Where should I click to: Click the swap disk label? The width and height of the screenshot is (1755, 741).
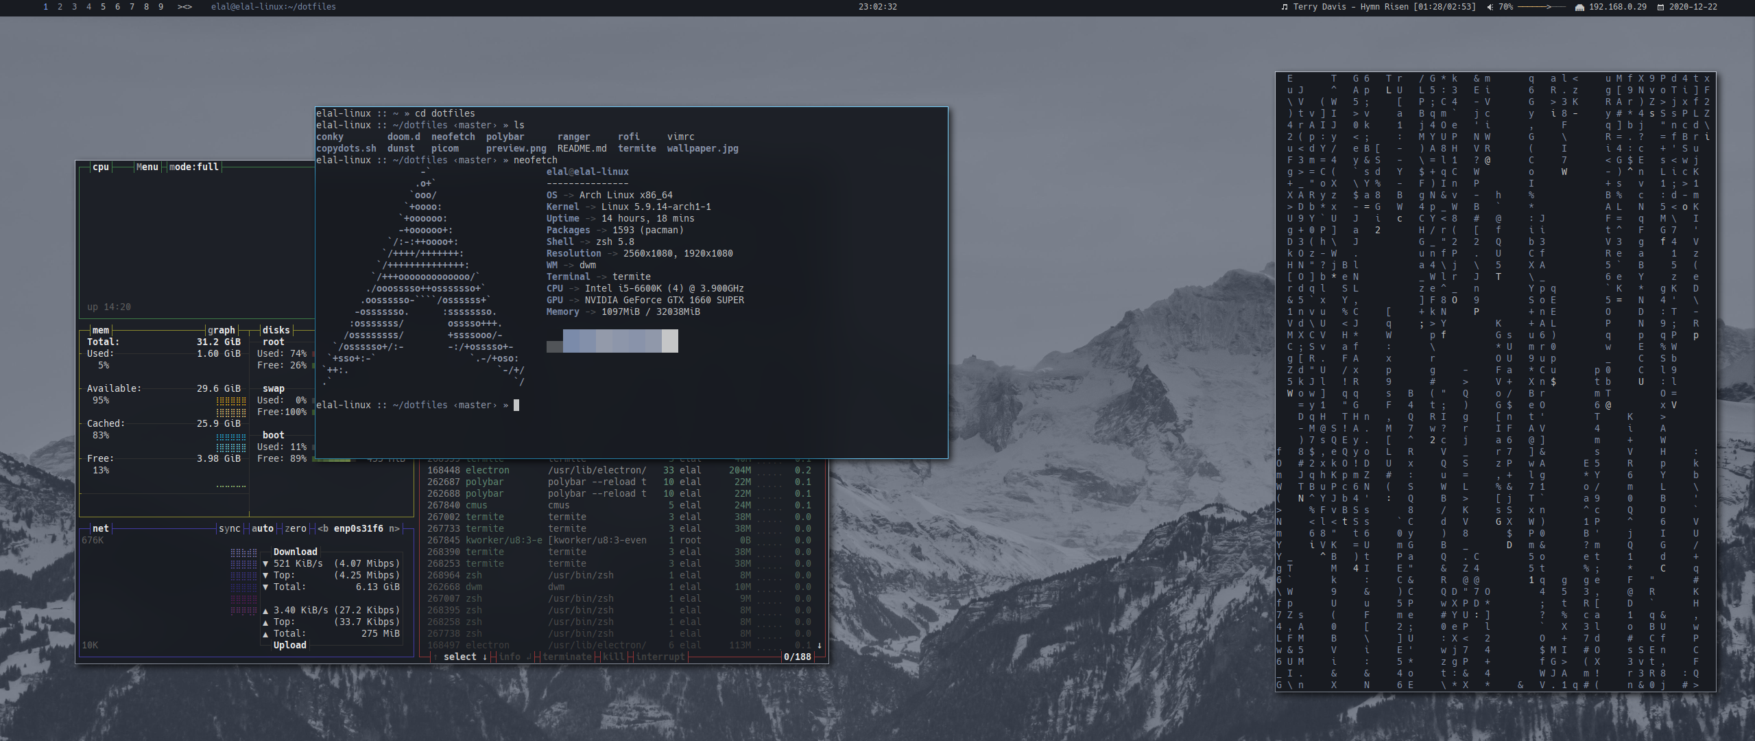[274, 388]
